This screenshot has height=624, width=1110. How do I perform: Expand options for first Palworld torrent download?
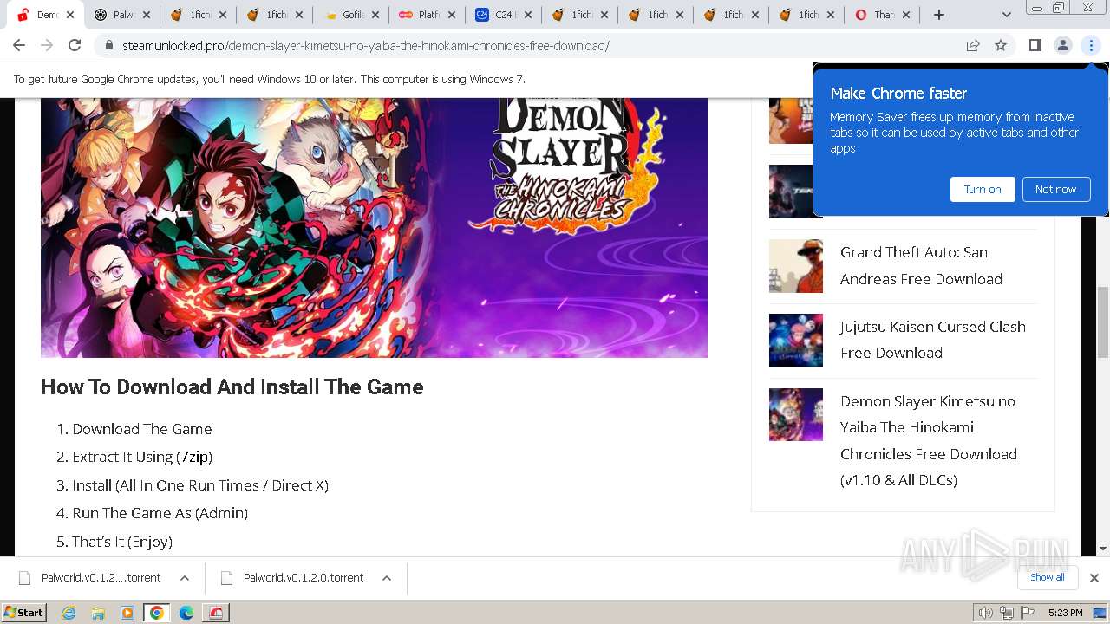tap(185, 578)
